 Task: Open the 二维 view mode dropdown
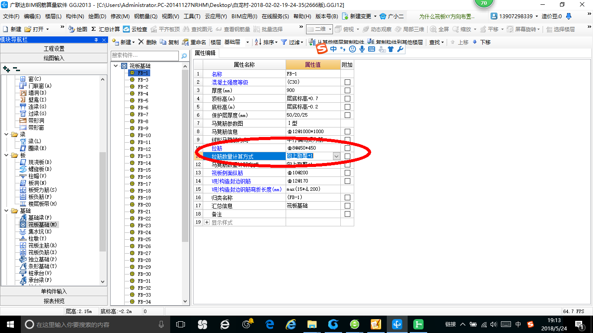click(x=330, y=29)
